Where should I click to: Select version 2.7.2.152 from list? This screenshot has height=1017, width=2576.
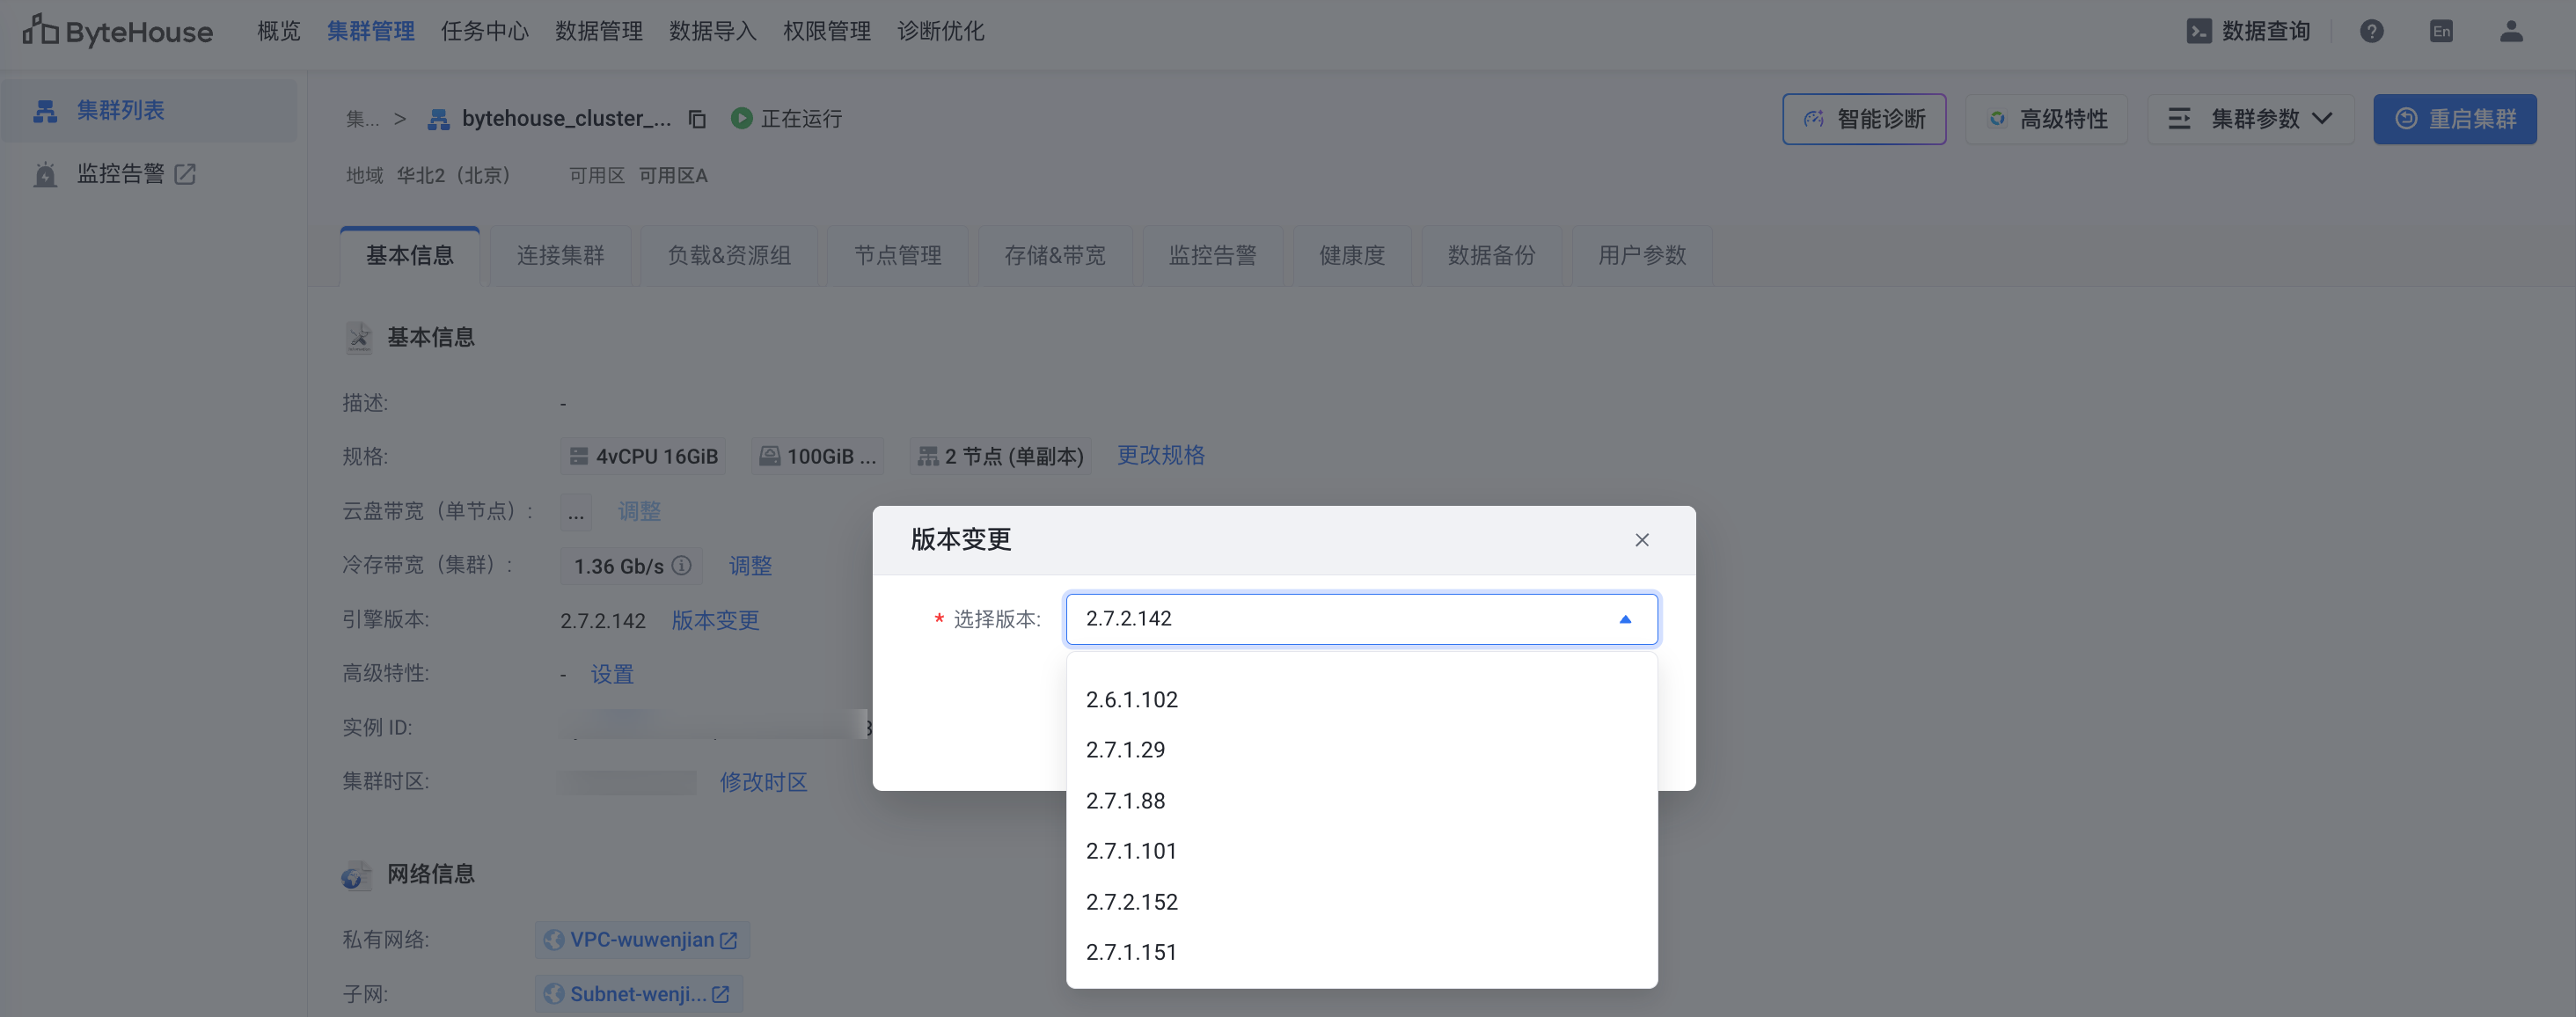pos(1132,901)
